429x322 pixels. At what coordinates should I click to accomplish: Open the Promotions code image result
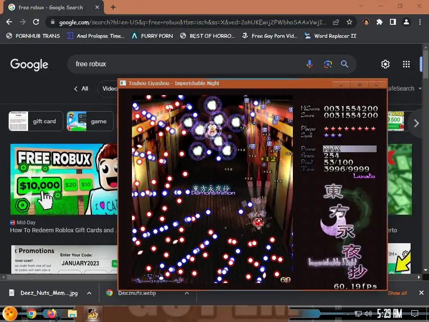click(65, 259)
